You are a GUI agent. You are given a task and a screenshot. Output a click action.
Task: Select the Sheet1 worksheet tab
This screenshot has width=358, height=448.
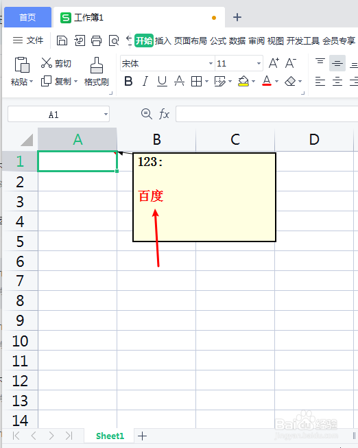click(x=110, y=436)
